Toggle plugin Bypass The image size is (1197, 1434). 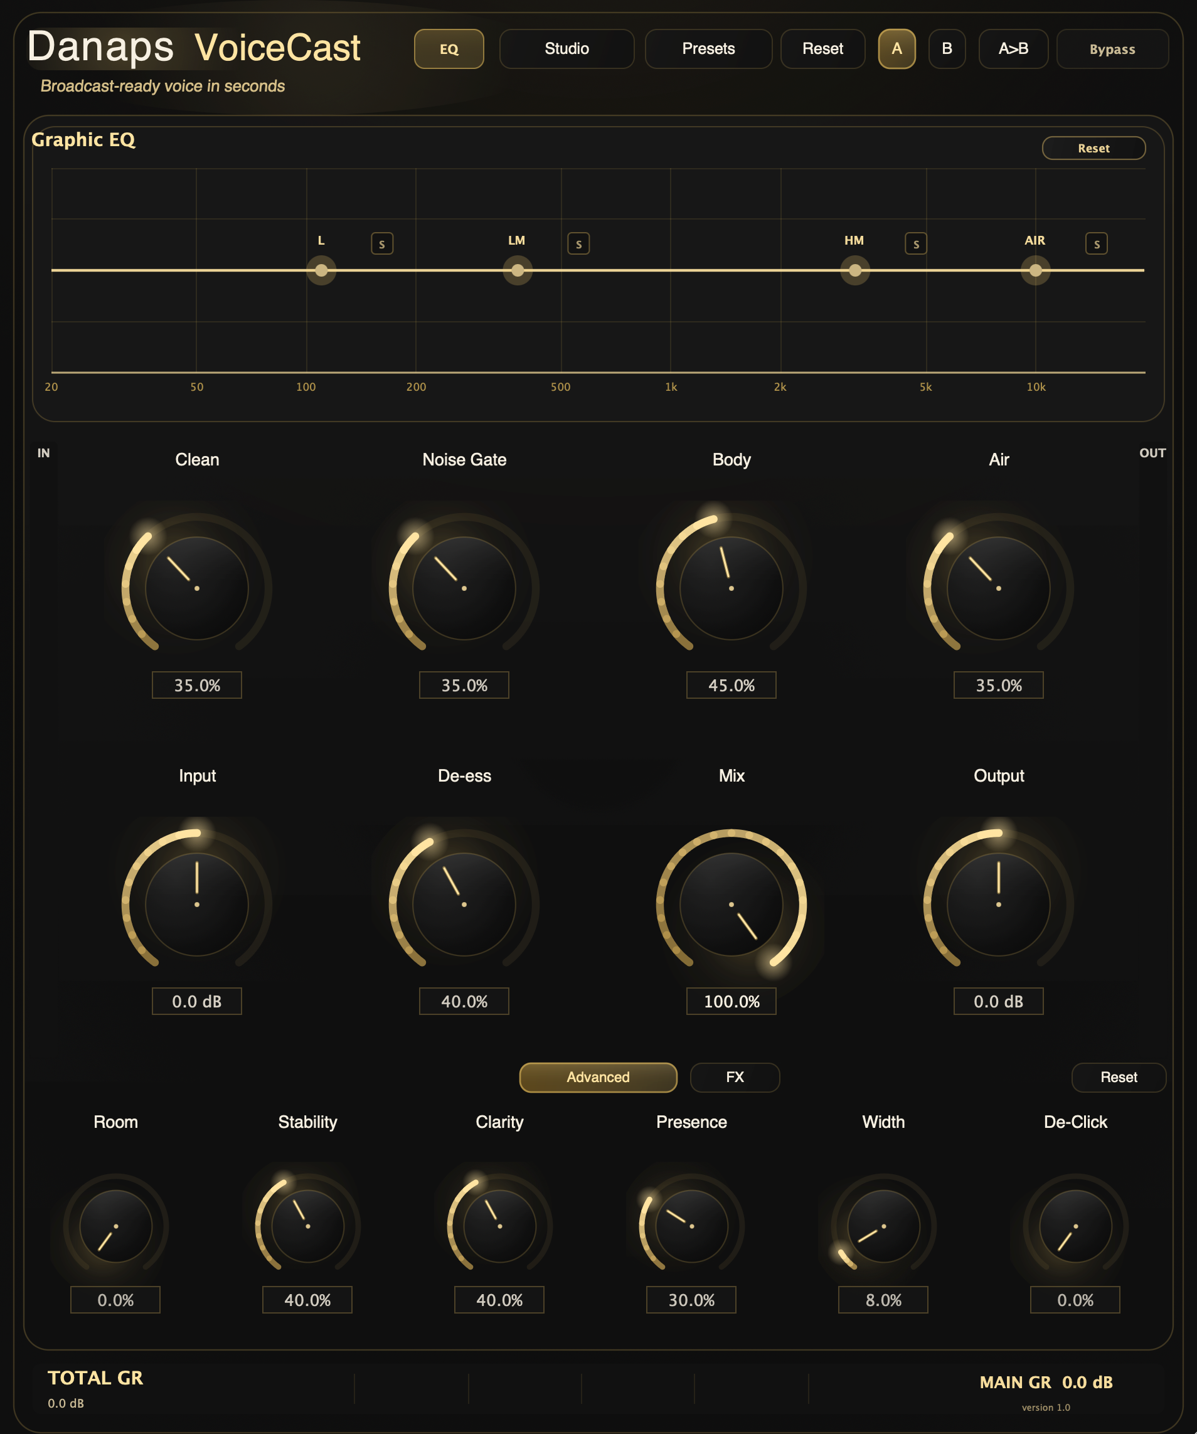(x=1112, y=49)
